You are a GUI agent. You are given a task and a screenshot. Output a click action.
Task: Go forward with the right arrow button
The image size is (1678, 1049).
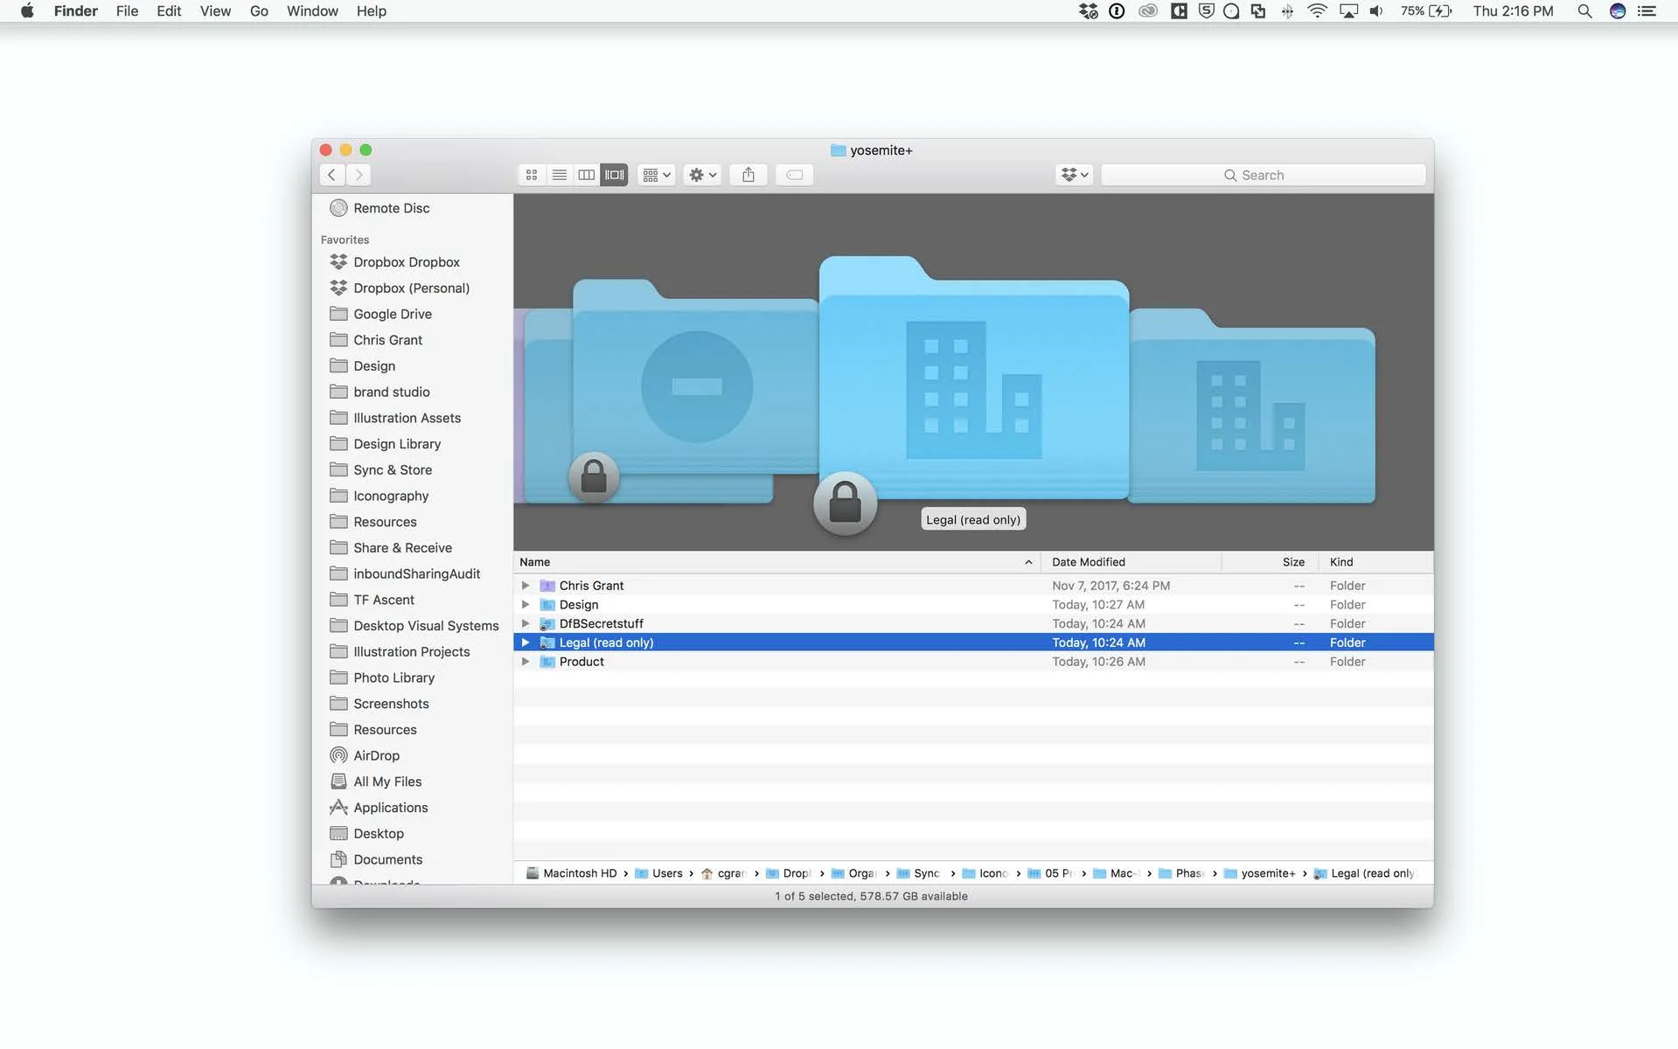click(359, 175)
